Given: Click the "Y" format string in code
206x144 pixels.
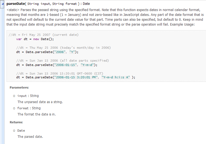Looking at the screenshot, I should [73, 52].
